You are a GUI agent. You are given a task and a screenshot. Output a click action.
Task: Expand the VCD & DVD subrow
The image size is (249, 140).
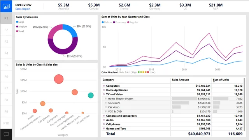[x=105, y=112]
